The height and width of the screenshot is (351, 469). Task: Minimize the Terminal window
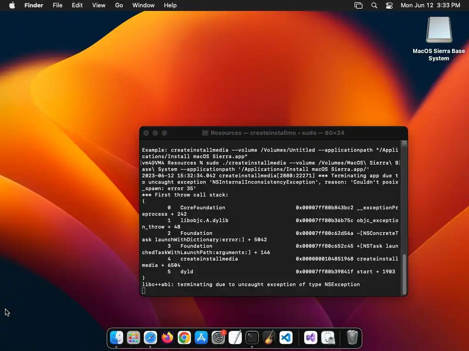tap(155, 133)
